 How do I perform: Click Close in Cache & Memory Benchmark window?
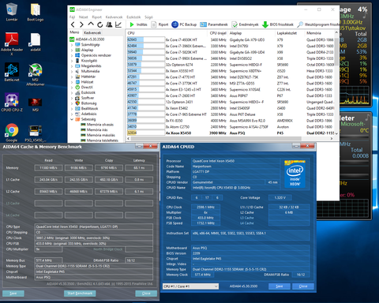tap(146, 294)
